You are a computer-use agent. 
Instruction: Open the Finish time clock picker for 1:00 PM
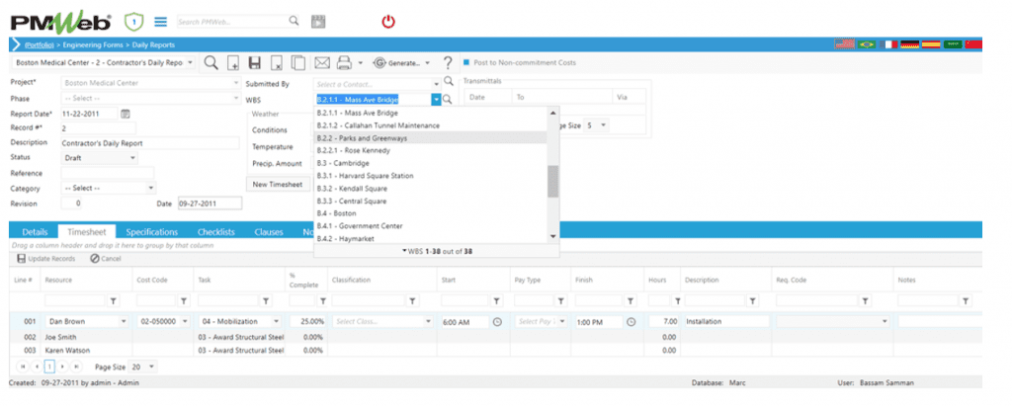[x=631, y=321]
